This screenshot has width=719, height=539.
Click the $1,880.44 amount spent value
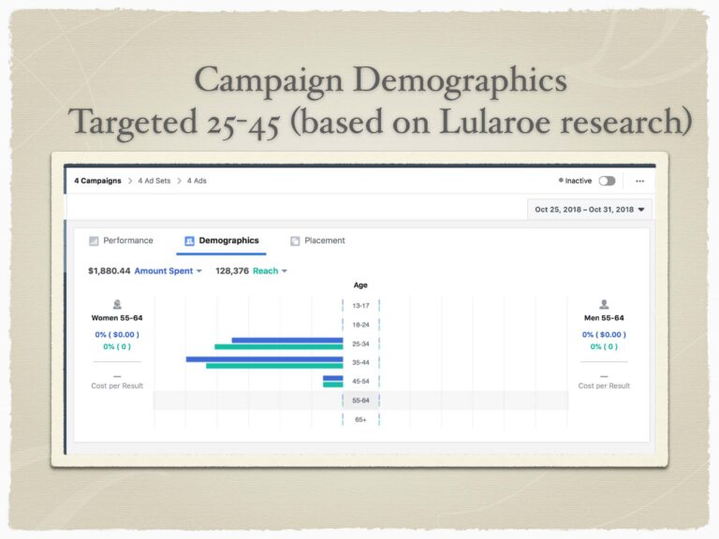(x=110, y=270)
